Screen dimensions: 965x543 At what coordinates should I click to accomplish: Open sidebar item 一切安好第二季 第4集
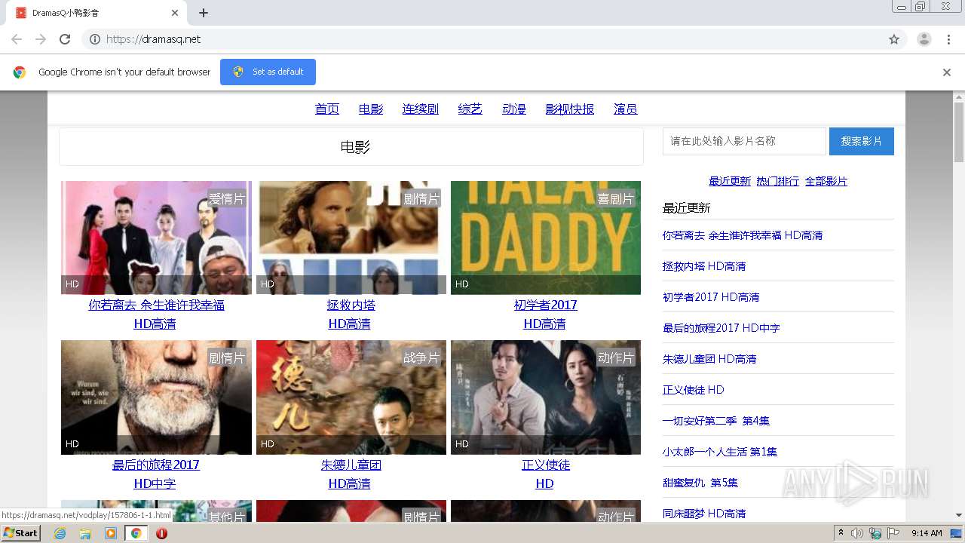pos(716,421)
